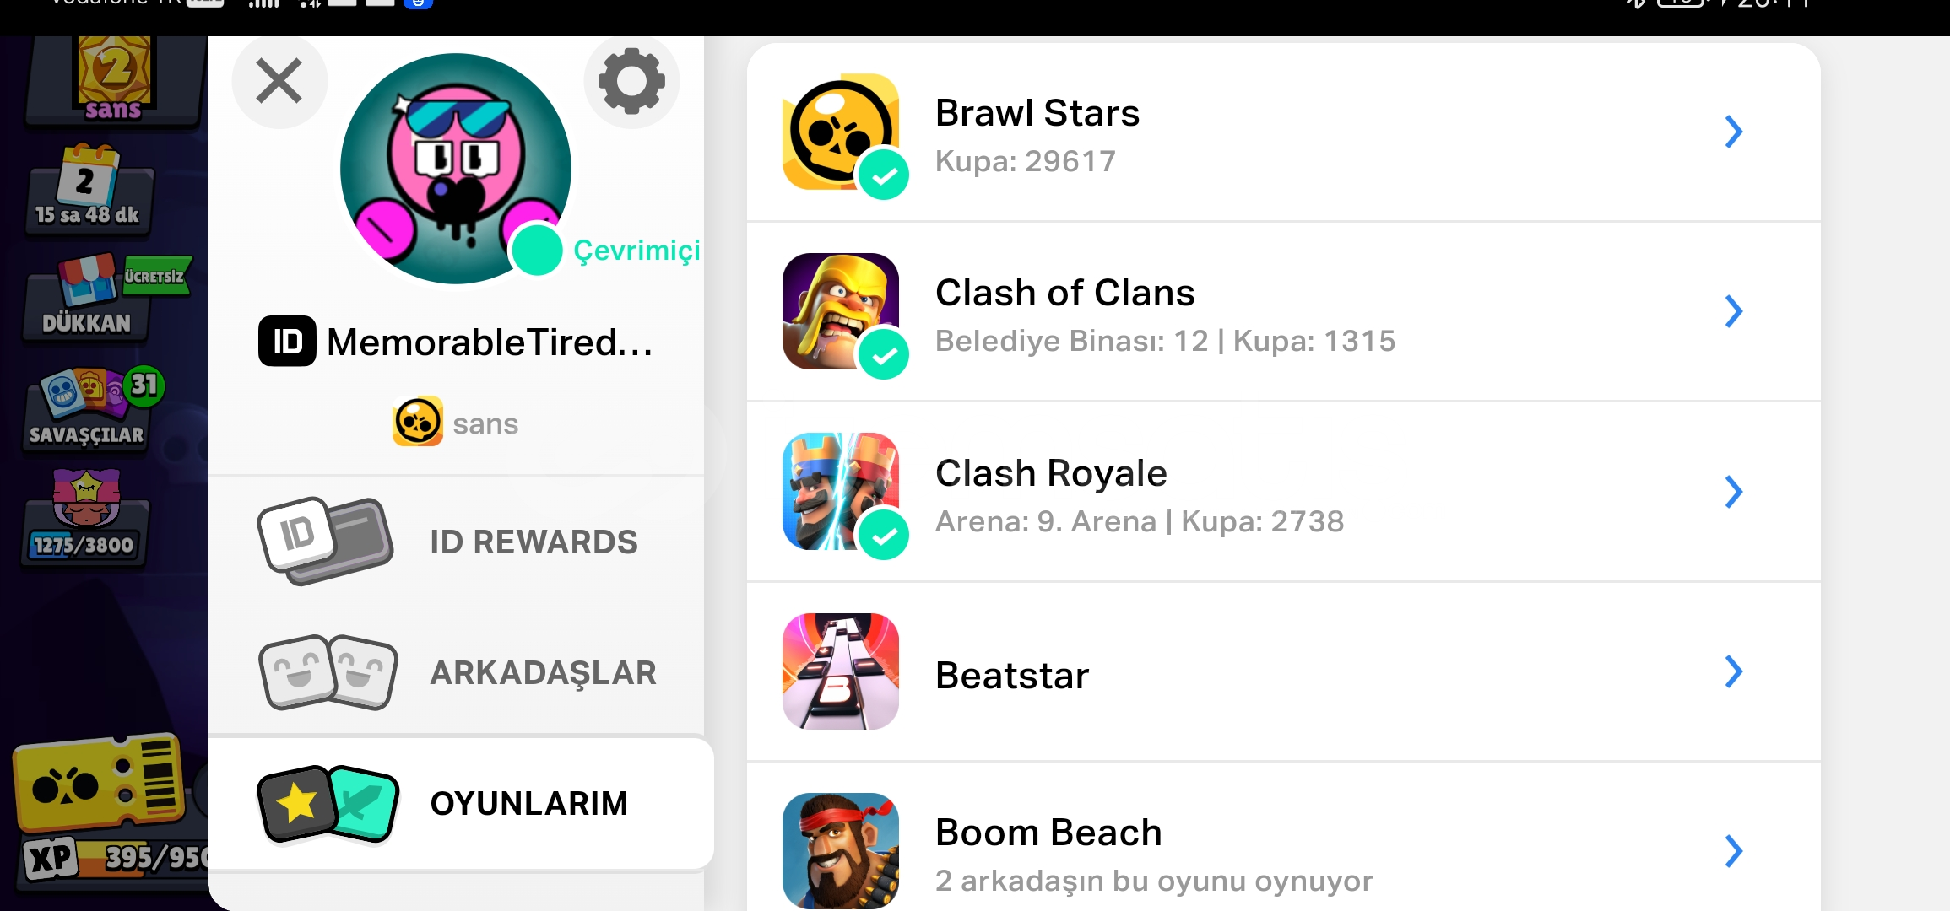Tap the Clash Royale app icon
The height and width of the screenshot is (911, 1950).
click(x=841, y=491)
